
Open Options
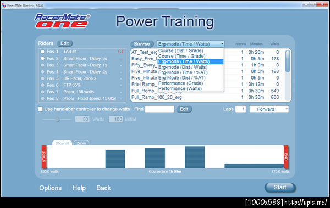(51, 188)
